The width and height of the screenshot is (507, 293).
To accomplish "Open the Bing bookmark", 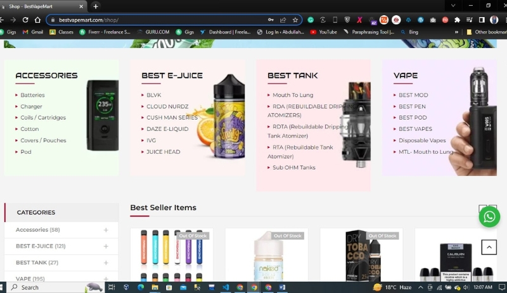I will pos(409,32).
